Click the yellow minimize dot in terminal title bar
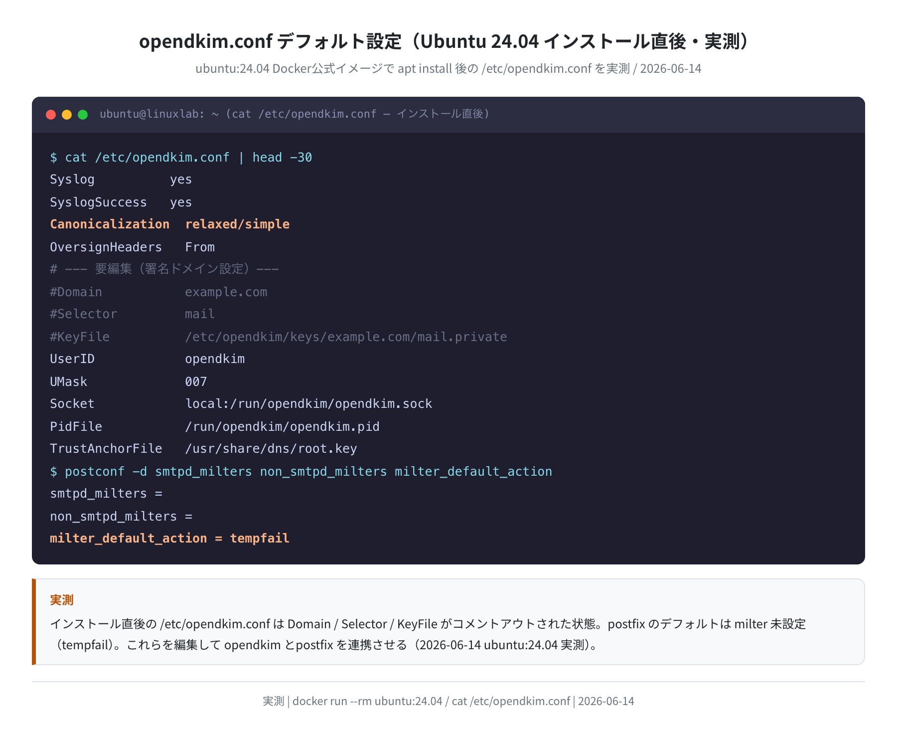Screen dimensions: 897x729 [x=67, y=115]
